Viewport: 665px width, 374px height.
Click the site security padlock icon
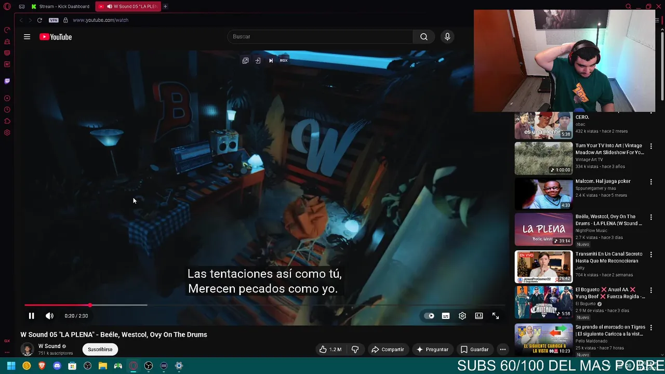point(65,20)
